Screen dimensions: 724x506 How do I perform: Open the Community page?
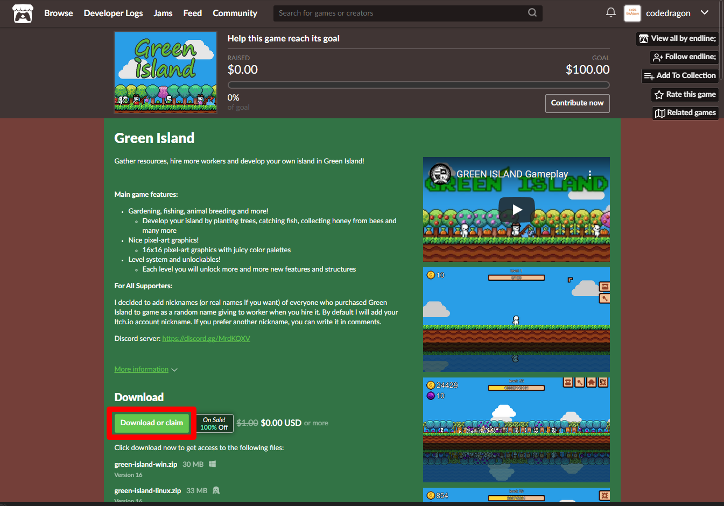coord(235,13)
